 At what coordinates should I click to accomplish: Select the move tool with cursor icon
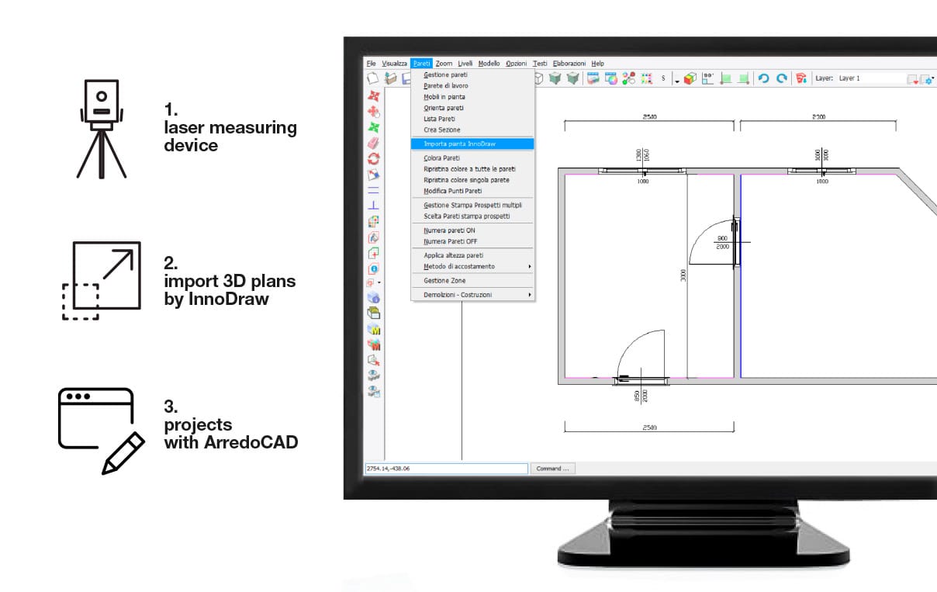373,112
